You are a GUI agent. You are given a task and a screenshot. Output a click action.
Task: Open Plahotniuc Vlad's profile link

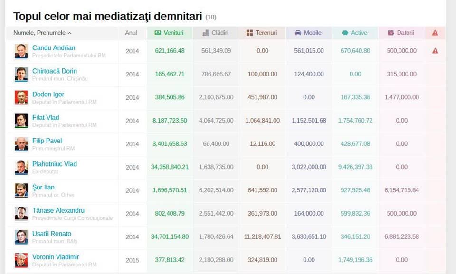[55, 164]
